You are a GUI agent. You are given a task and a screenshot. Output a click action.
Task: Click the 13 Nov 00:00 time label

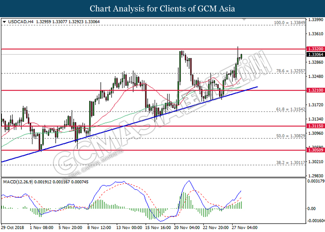[x=129, y=227]
